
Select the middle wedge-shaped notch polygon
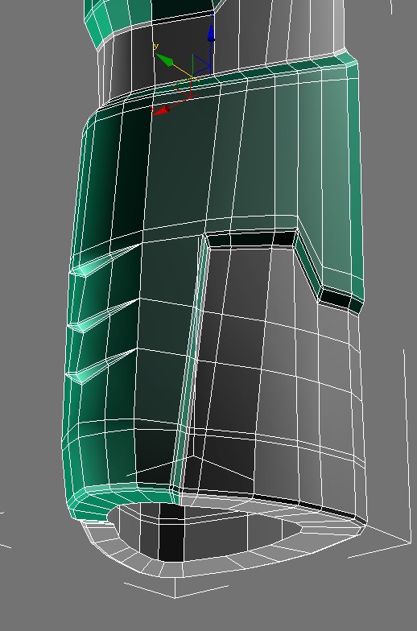click(x=105, y=315)
